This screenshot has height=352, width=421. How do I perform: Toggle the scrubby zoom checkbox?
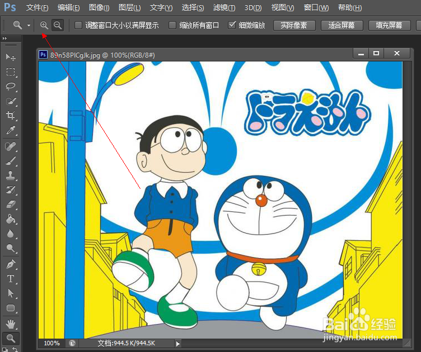point(232,26)
